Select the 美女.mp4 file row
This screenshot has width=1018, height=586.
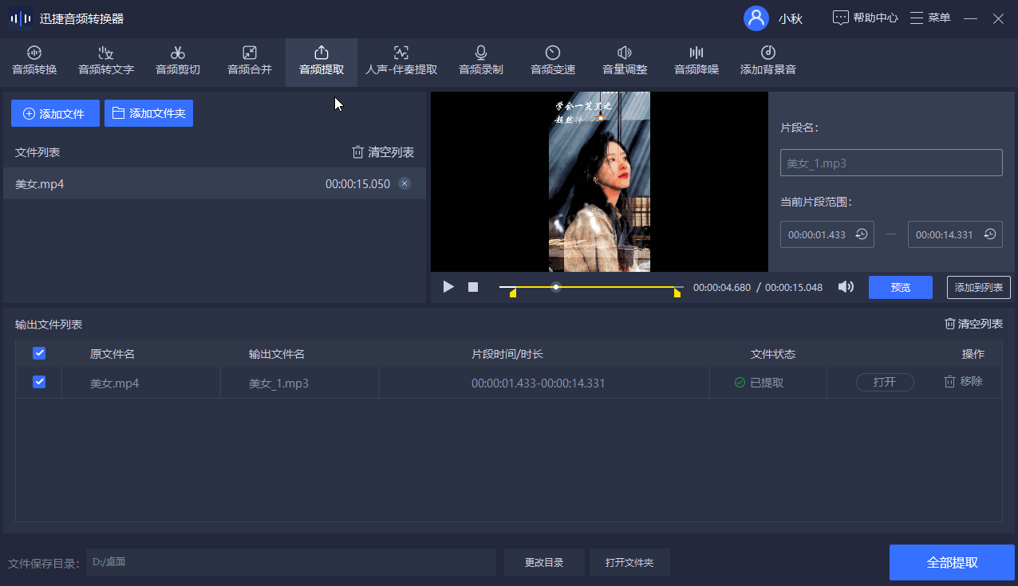pos(215,183)
